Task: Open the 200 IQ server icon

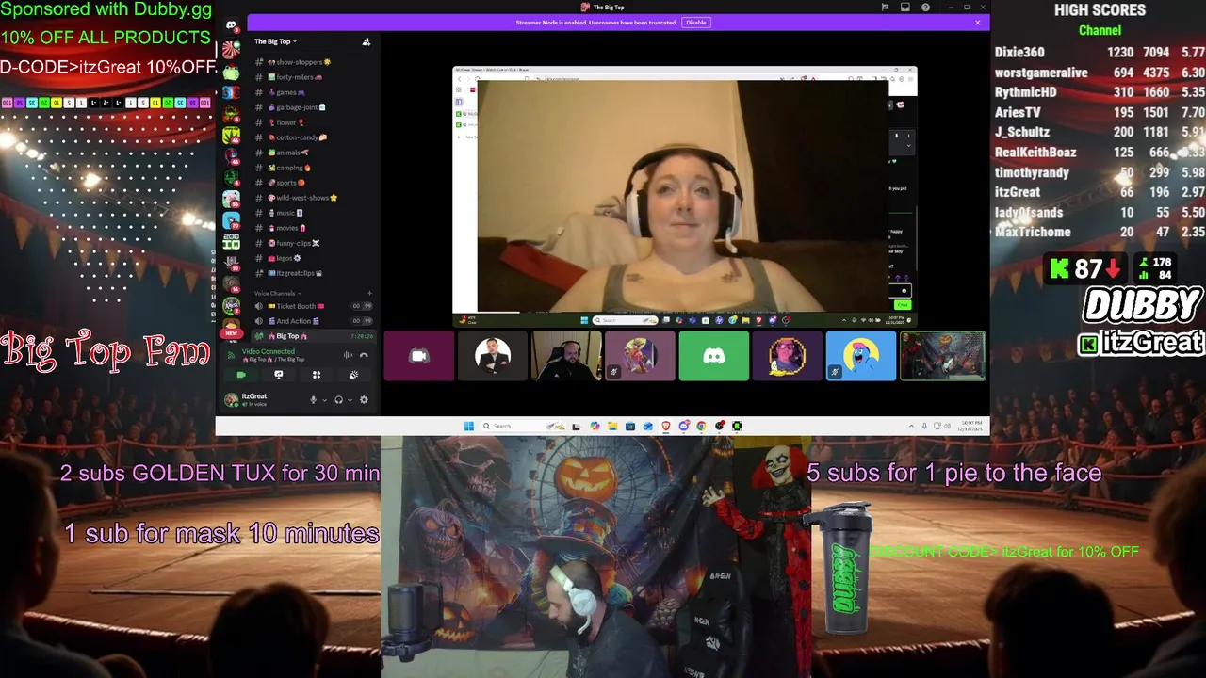Action: tap(231, 241)
